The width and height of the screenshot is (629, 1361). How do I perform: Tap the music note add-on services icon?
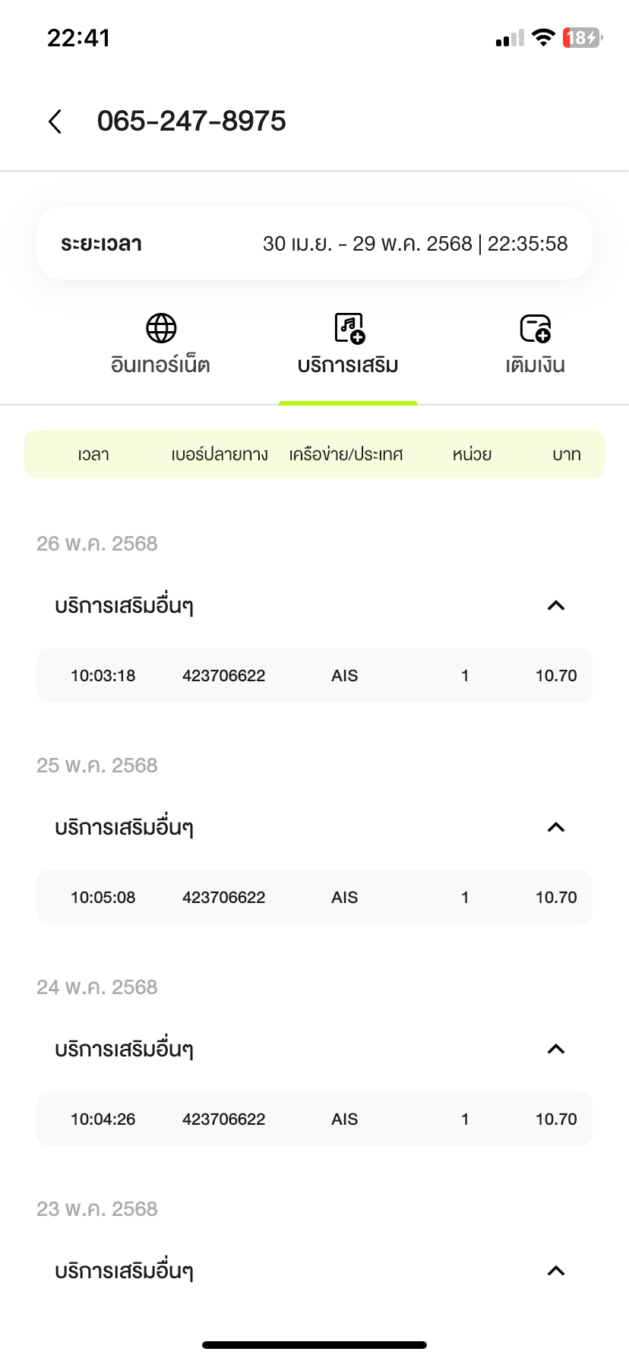[349, 328]
